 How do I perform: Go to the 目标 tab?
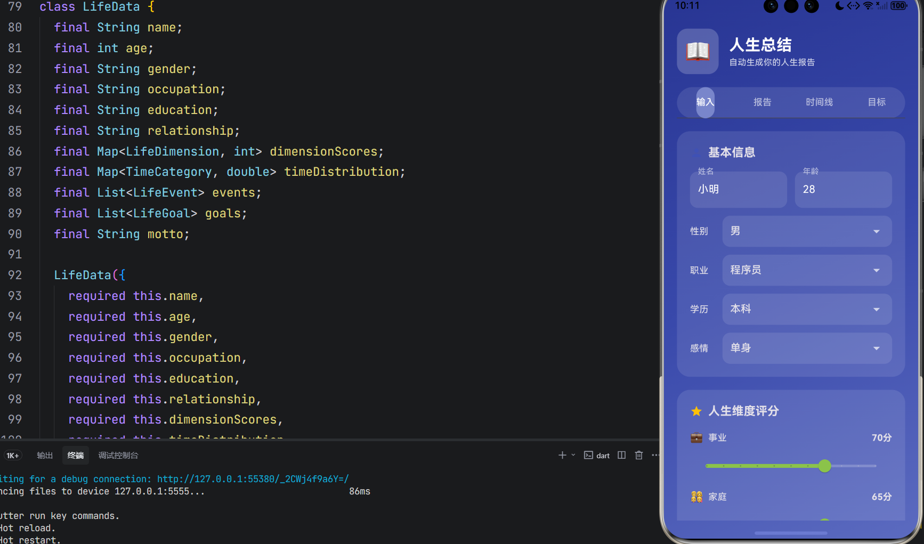[x=877, y=102]
